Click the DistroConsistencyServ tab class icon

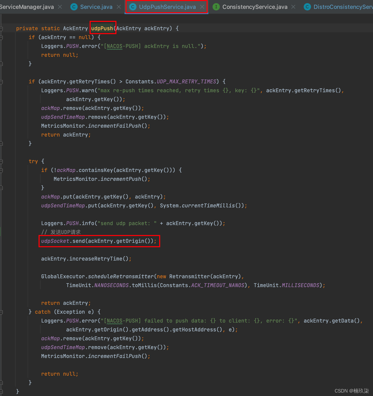click(307, 7)
